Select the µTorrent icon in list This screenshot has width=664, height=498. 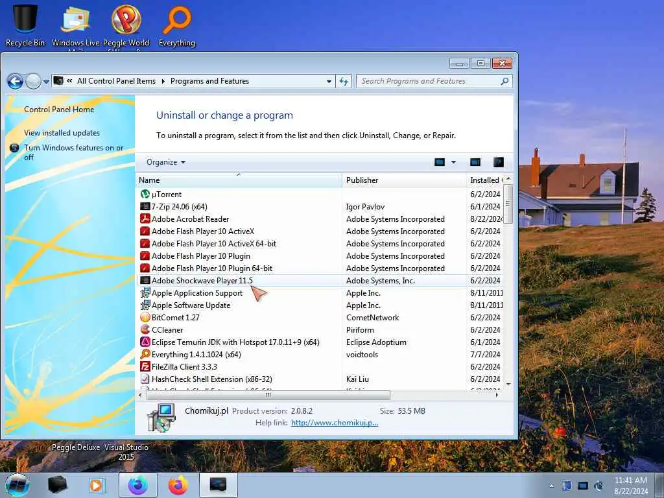pos(145,194)
